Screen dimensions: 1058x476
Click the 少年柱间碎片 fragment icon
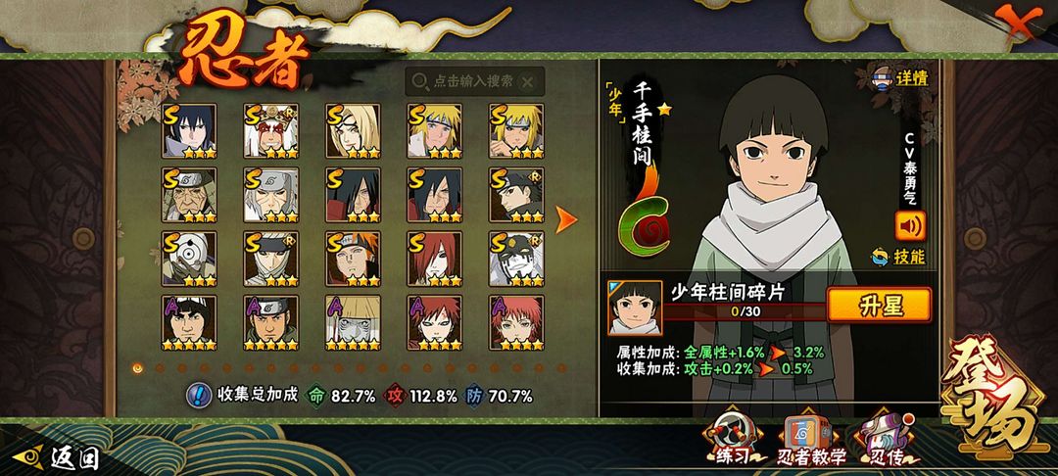pos(635,309)
